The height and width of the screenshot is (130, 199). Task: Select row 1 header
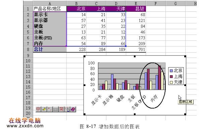[x=28, y=9]
